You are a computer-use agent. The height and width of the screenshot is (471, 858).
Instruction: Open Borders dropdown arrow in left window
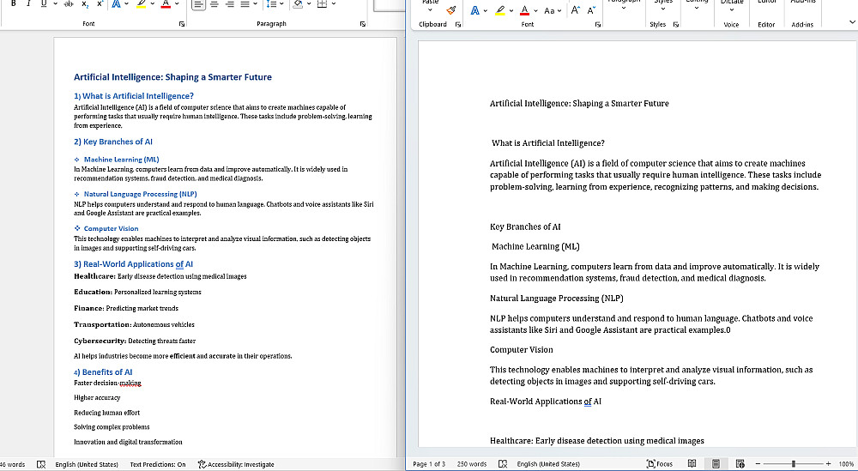(333, 3)
